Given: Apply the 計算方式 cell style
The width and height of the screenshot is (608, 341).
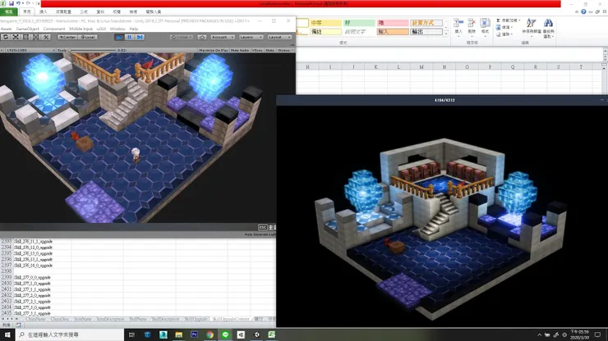Looking at the screenshot, I should pyautogui.click(x=426, y=23).
